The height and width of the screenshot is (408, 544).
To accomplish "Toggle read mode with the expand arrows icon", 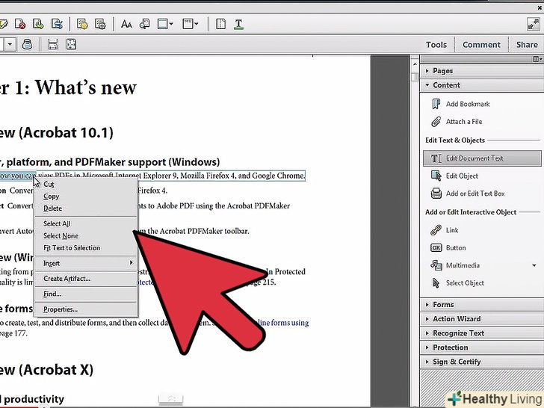I will tap(533, 24).
